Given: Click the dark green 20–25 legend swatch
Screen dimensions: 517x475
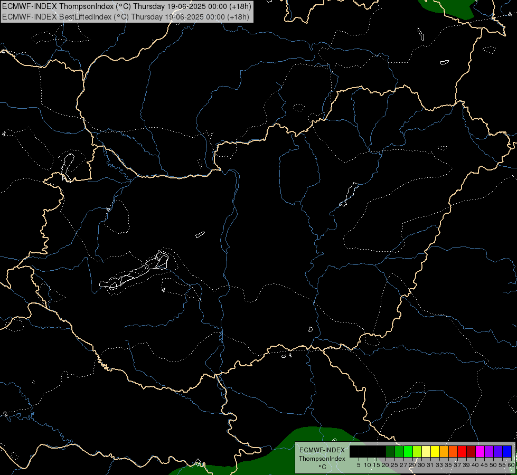Looking at the screenshot, I should pyautogui.click(x=390, y=451).
